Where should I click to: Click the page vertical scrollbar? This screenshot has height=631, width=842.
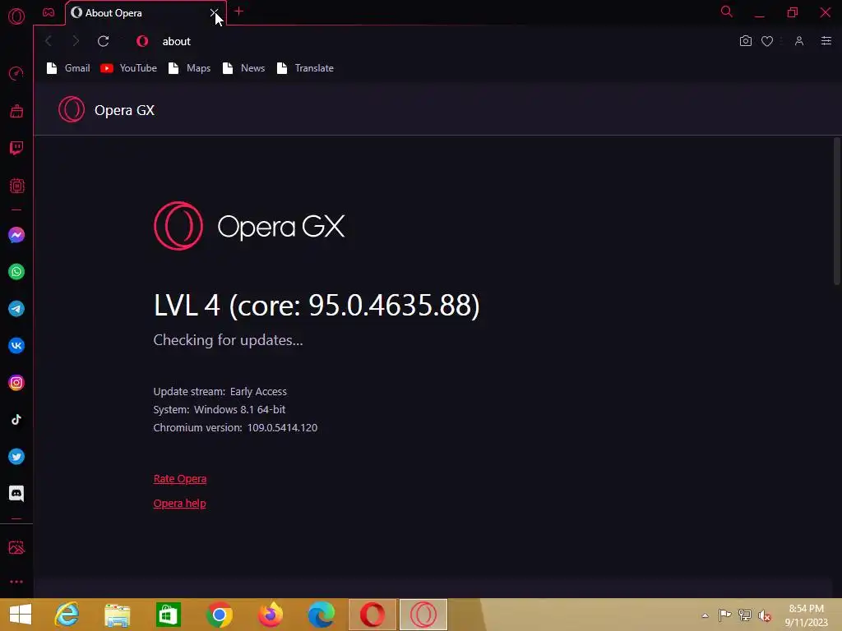tap(836, 212)
